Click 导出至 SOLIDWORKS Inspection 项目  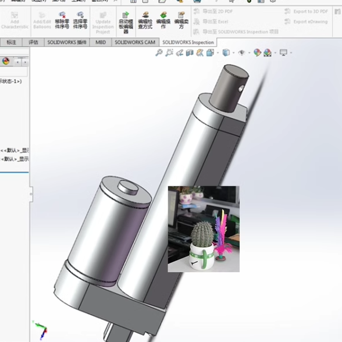pyautogui.click(x=236, y=32)
